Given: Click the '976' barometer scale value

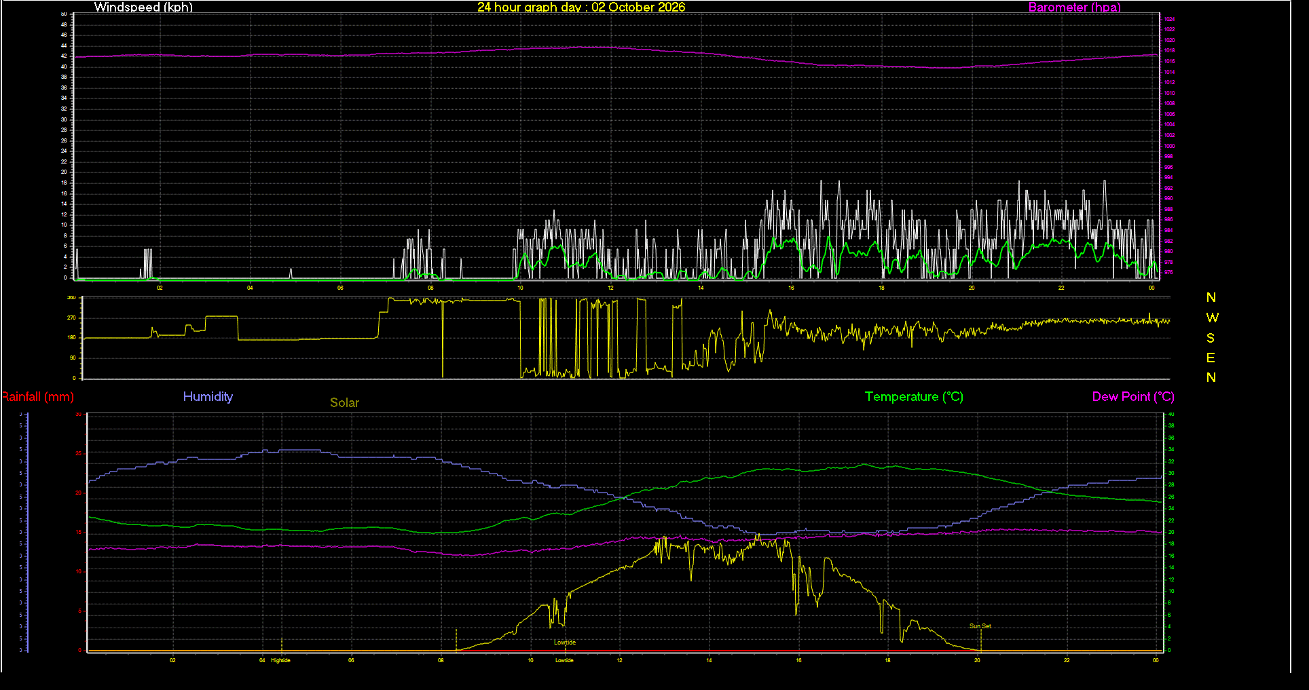Looking at the screenshot, I should tap(1168, 273).
